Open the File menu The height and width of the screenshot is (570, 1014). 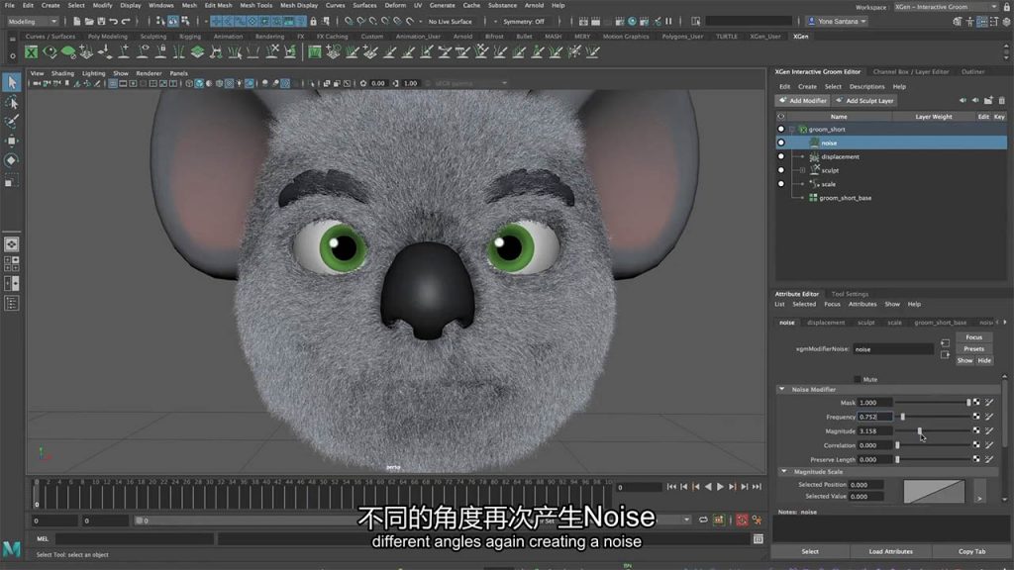click(x=10, y=5)
